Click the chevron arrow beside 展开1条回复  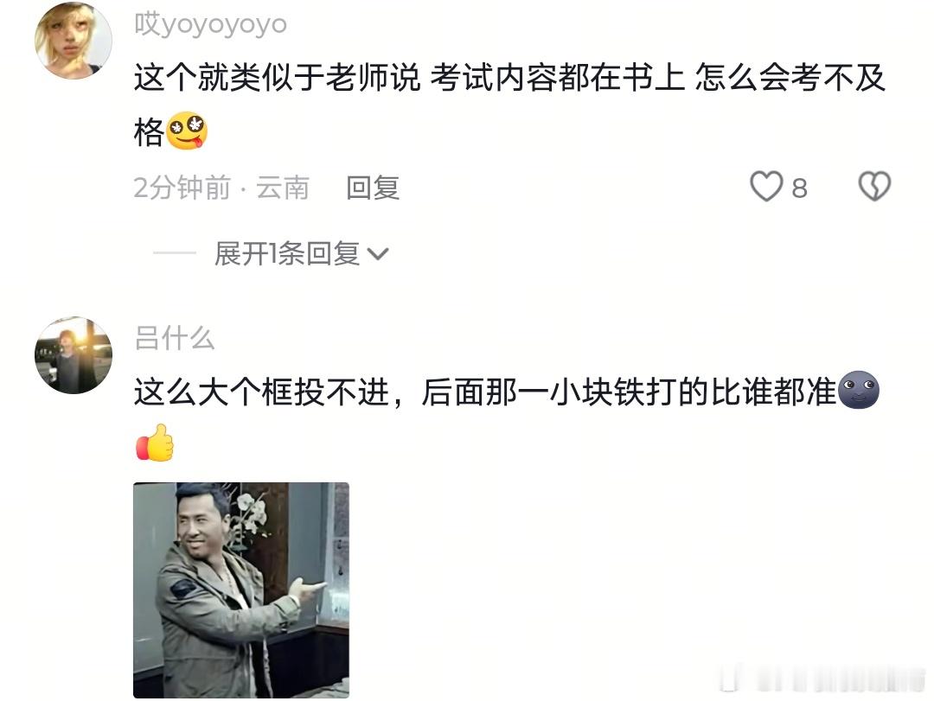(378, 255)
